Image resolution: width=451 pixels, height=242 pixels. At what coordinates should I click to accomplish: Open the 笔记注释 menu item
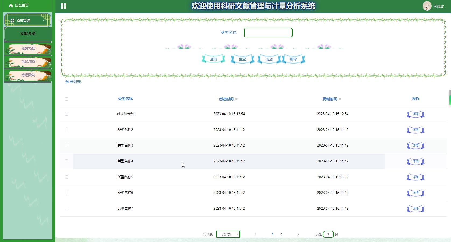click(x=28, y=62)
